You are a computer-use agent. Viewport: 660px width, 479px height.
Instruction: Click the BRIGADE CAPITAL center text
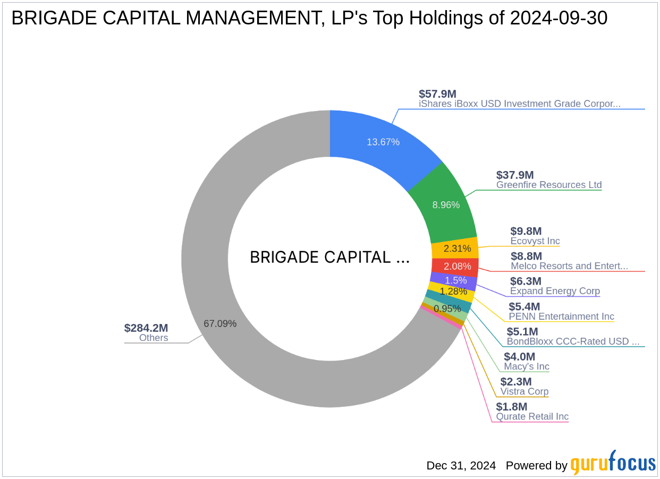[329, 257]
